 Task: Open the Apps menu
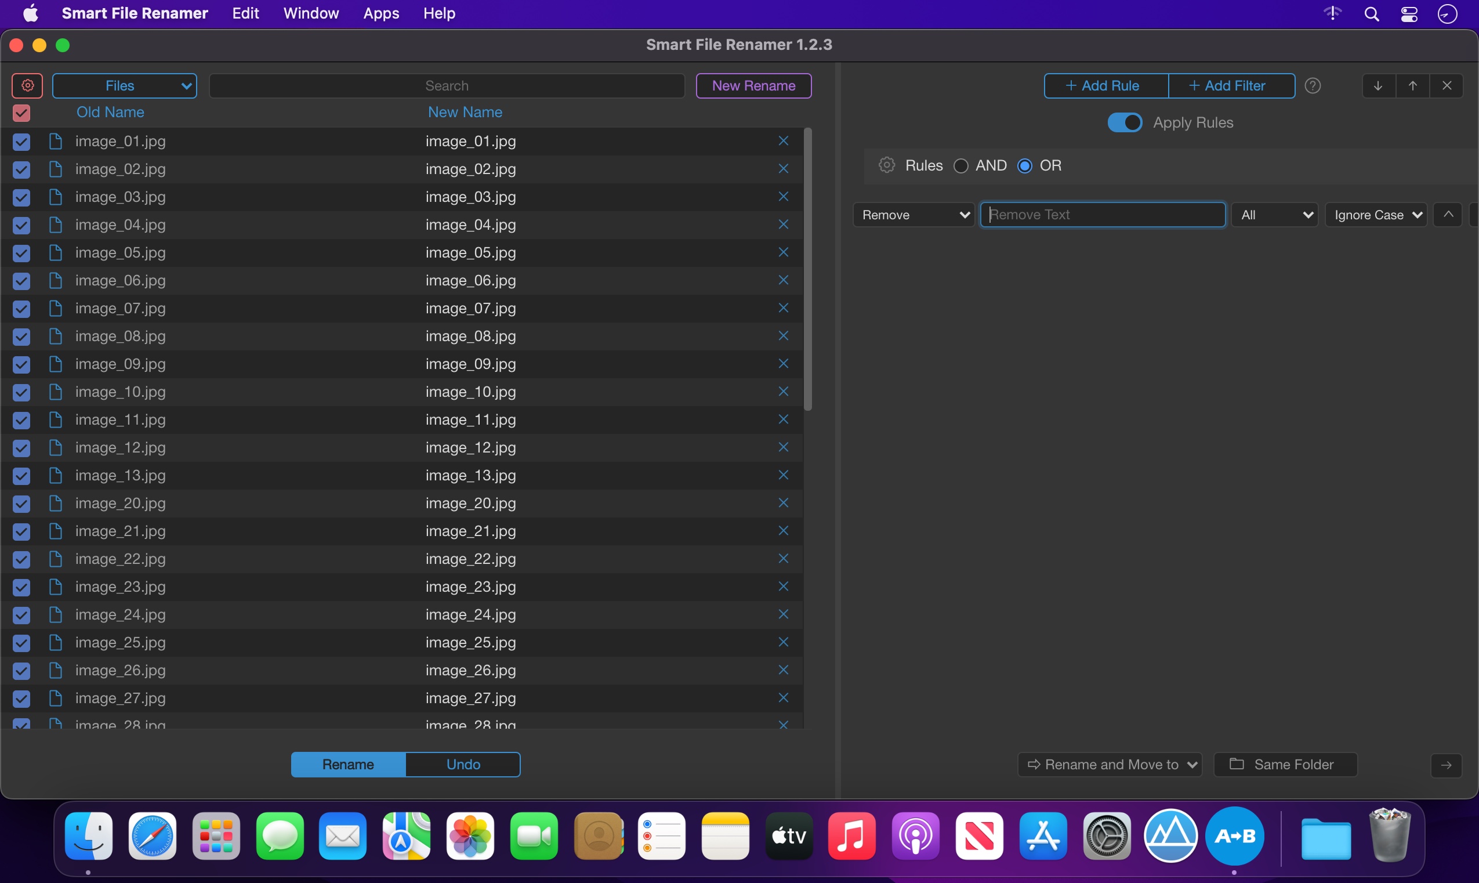(x=380, y=13)
